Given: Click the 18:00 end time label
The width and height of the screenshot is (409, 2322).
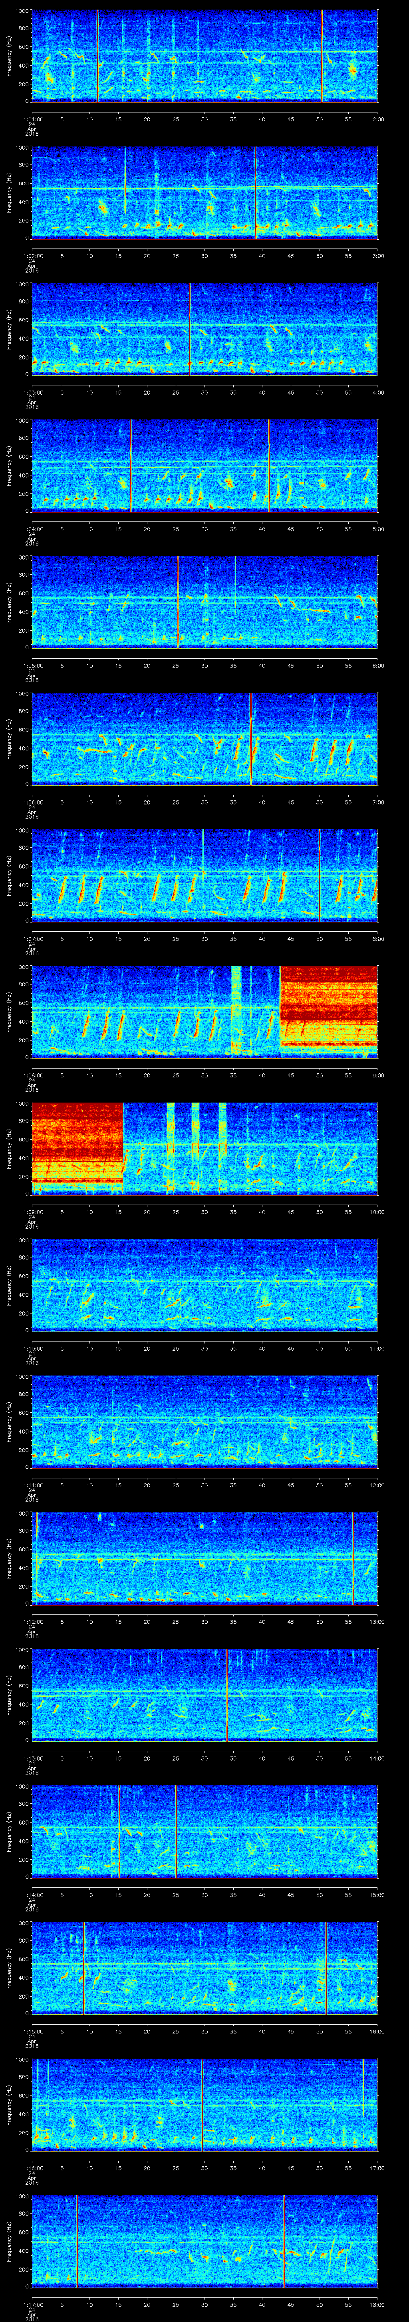Looking at the screenshot, I should coord(377,2305).
